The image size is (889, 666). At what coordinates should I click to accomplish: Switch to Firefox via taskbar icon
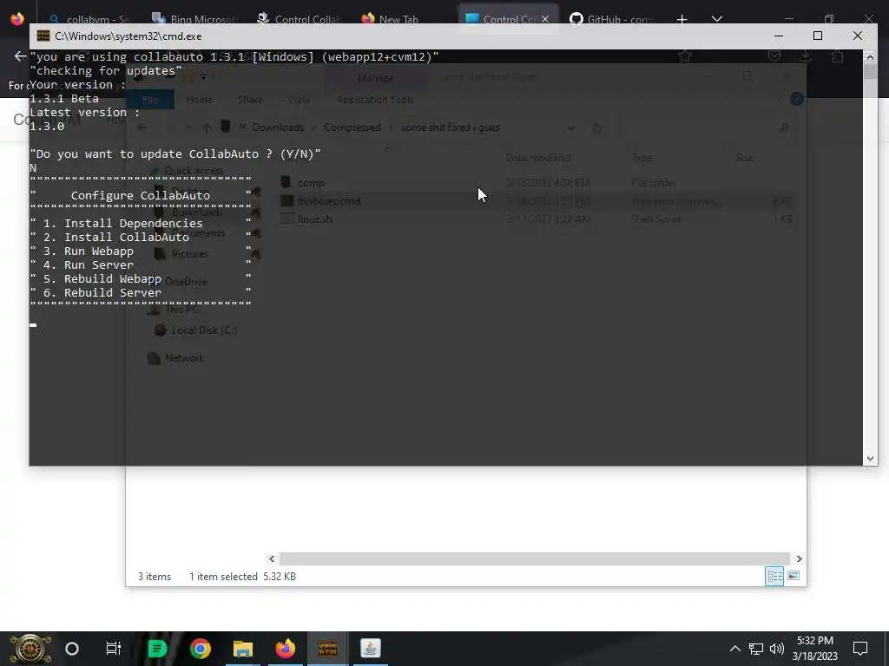[285, 649]
